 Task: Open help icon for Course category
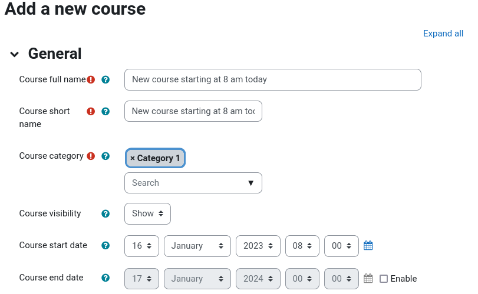tap(106, 156)
